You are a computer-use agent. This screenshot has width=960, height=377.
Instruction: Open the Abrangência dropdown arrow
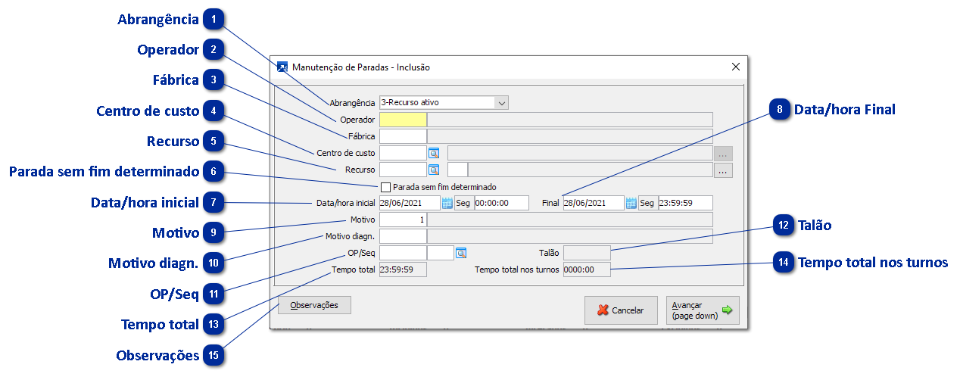point(501,102)
